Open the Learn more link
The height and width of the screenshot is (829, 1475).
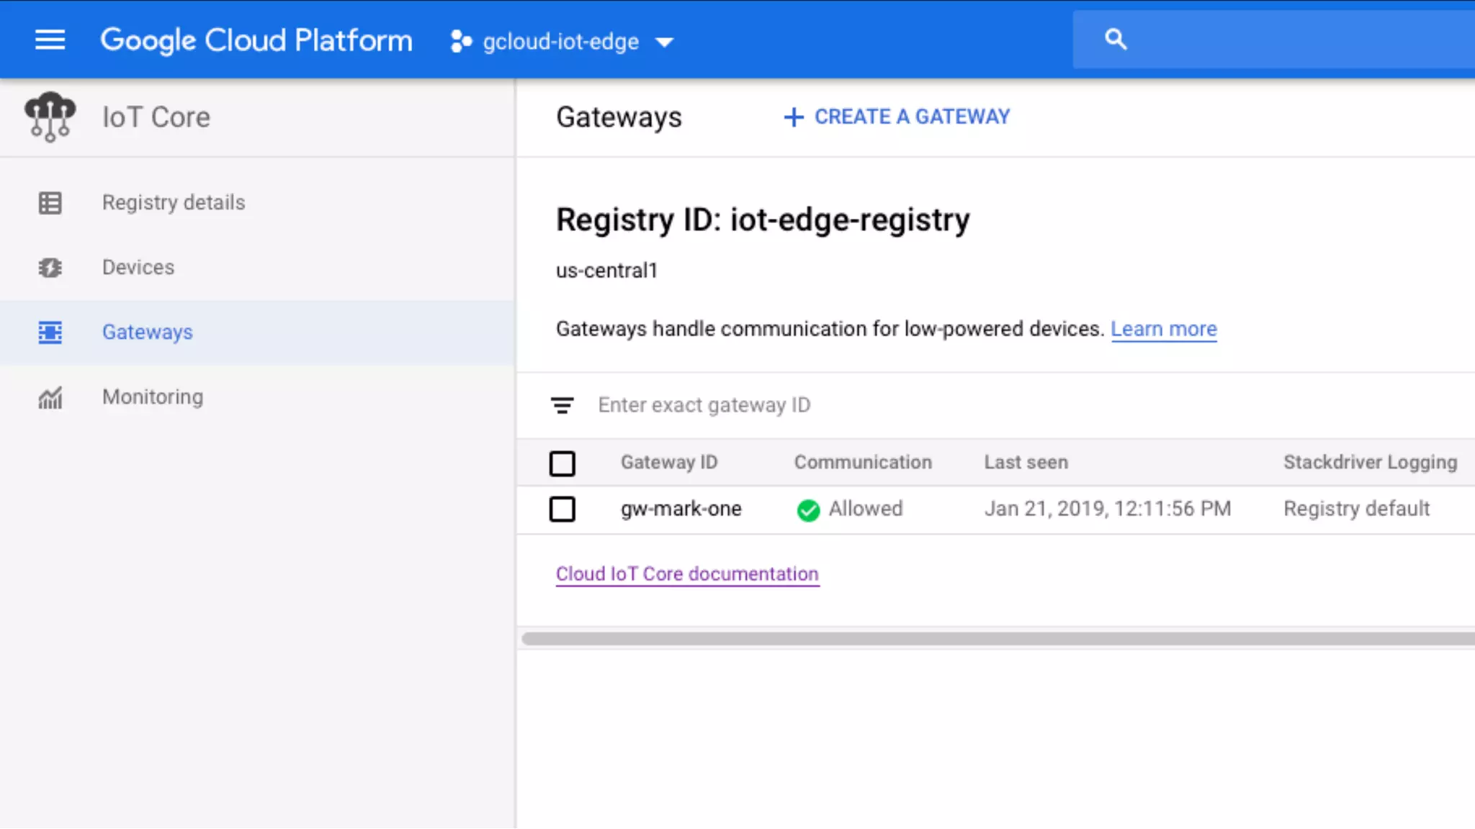[1163, 329]
